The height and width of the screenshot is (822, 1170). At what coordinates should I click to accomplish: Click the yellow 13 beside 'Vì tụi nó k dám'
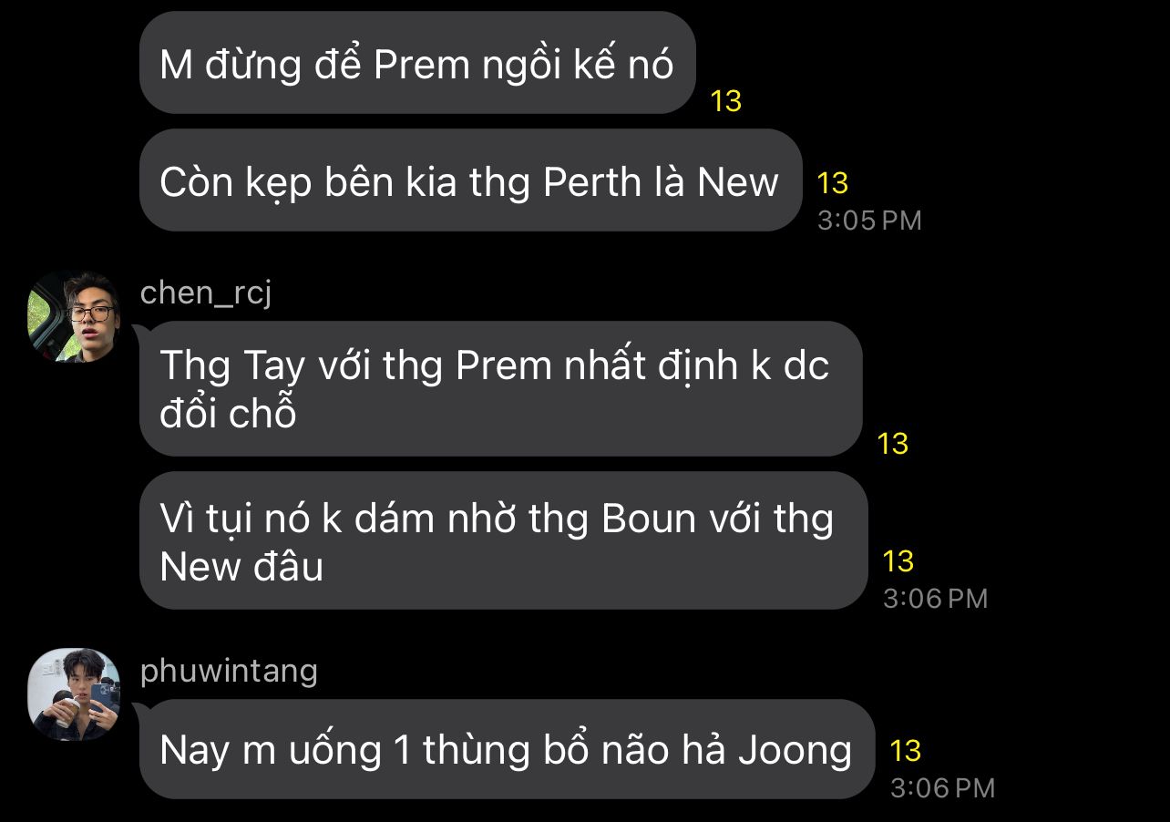[898, 561]
